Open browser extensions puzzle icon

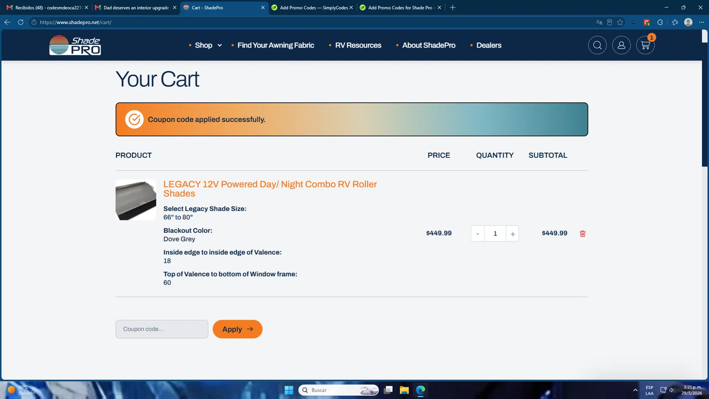[x=660, y=22]
